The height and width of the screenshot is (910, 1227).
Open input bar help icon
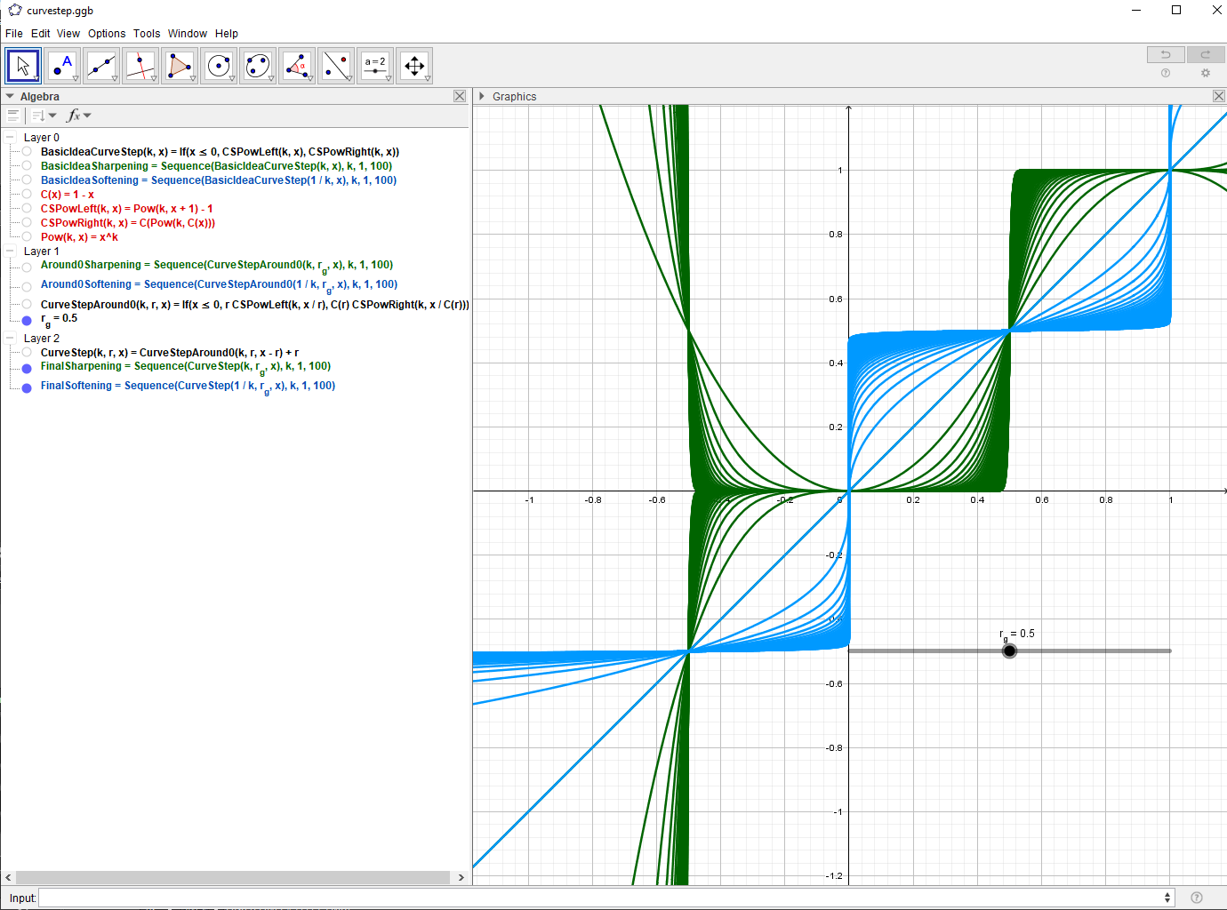(1197, 898)
